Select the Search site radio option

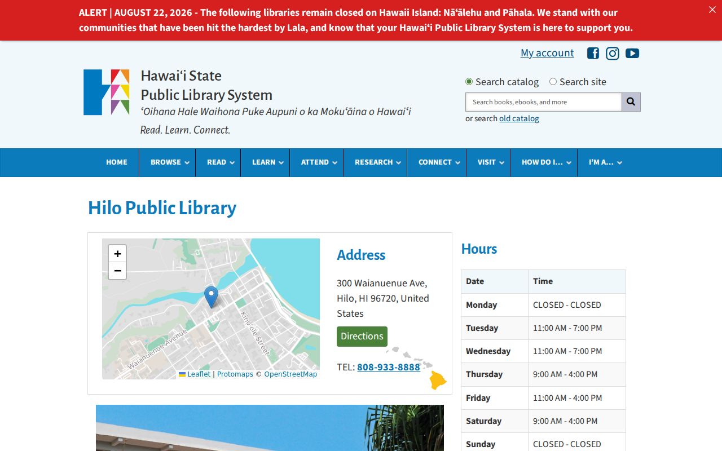(553, 82)
